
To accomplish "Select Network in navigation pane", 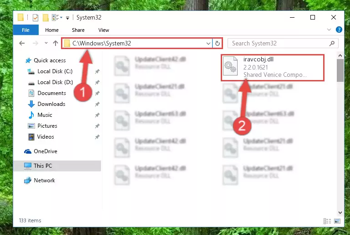I will (x=40, y=180).
